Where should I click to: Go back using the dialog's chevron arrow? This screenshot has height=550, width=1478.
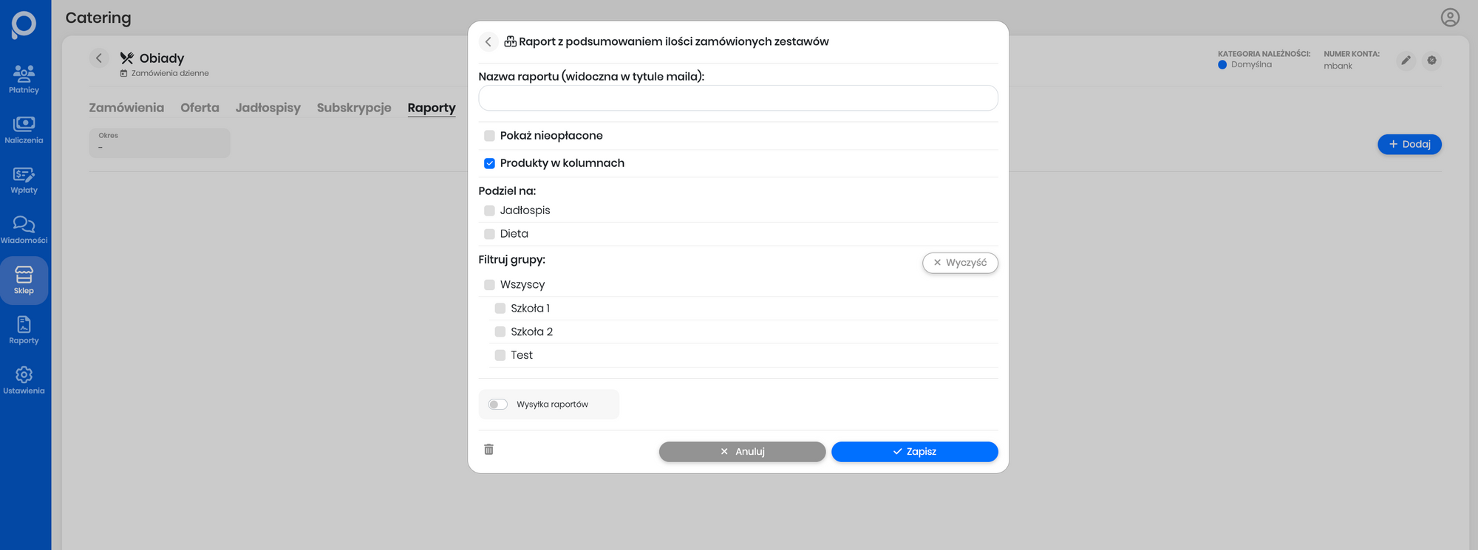click(488, 42)
